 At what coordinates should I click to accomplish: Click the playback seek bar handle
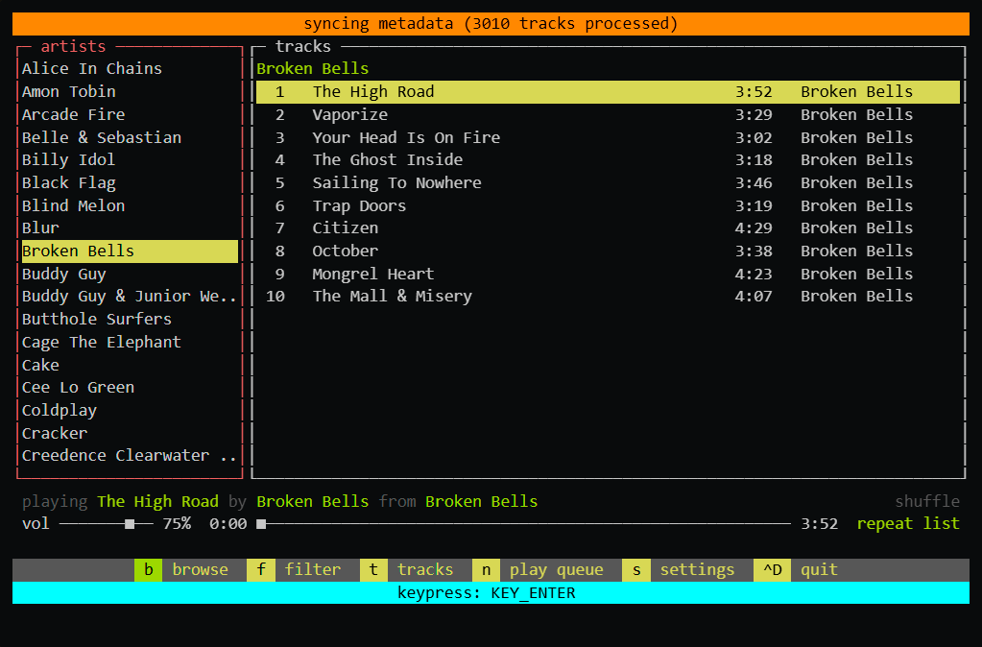pos(261,523)
